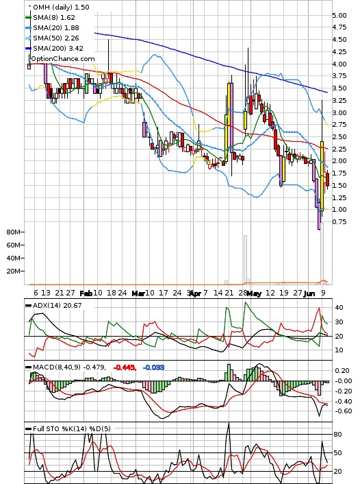360x484 pixels.
Task: Click the Full STO %K(14) %D(5) label
Action: click(x=71, y=428)
